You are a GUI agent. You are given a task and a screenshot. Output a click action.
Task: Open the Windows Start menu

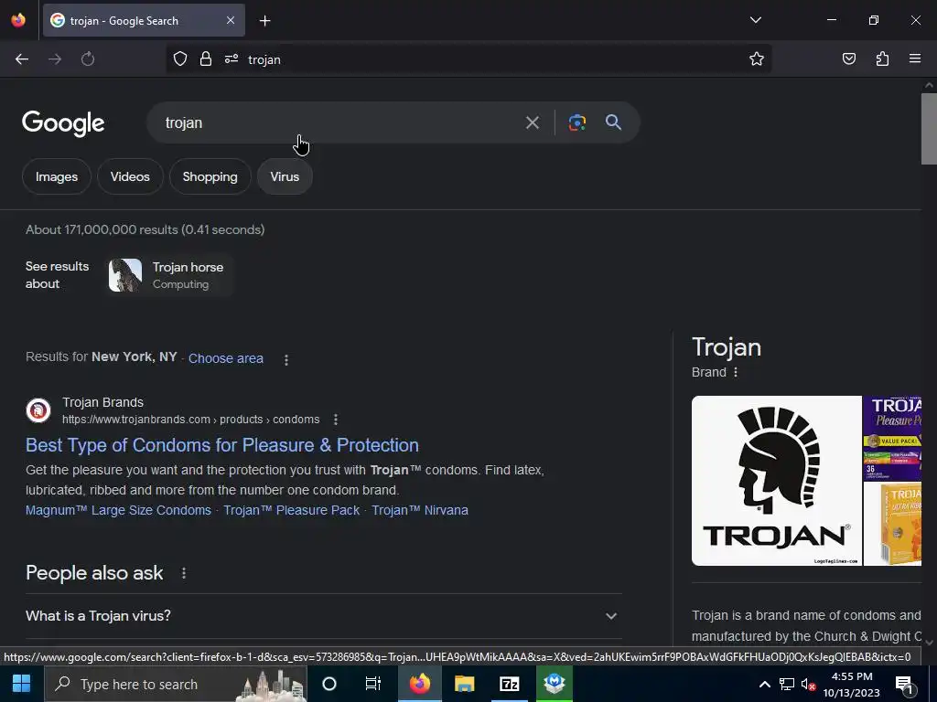point(22,684)
